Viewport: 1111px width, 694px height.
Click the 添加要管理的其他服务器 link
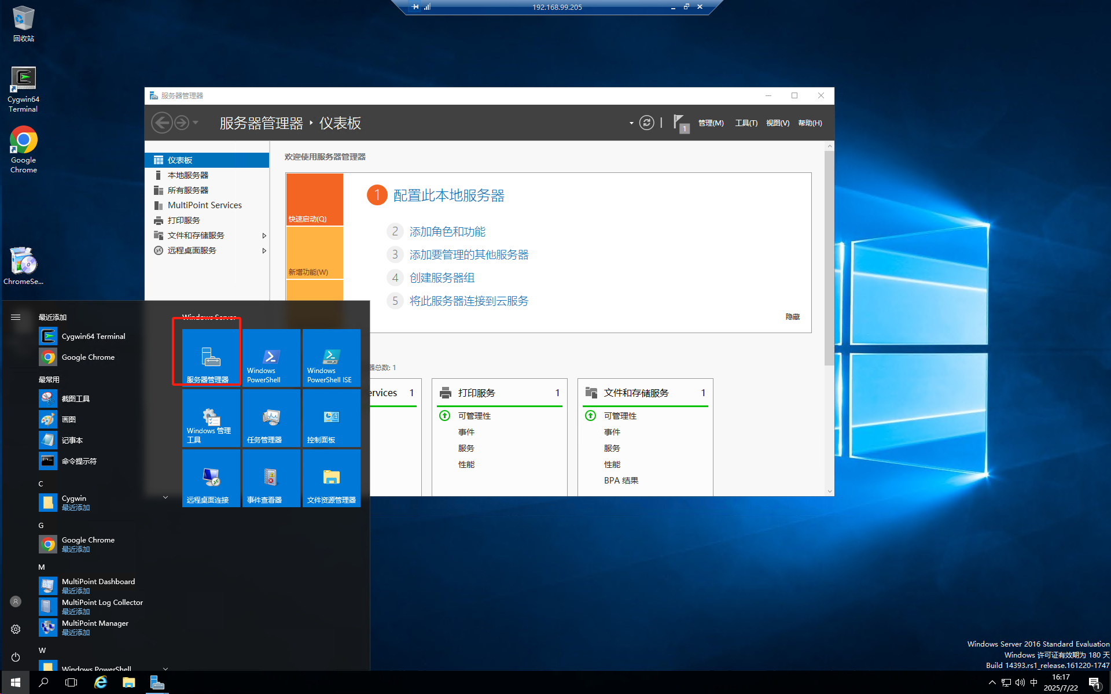pos(469,254)
